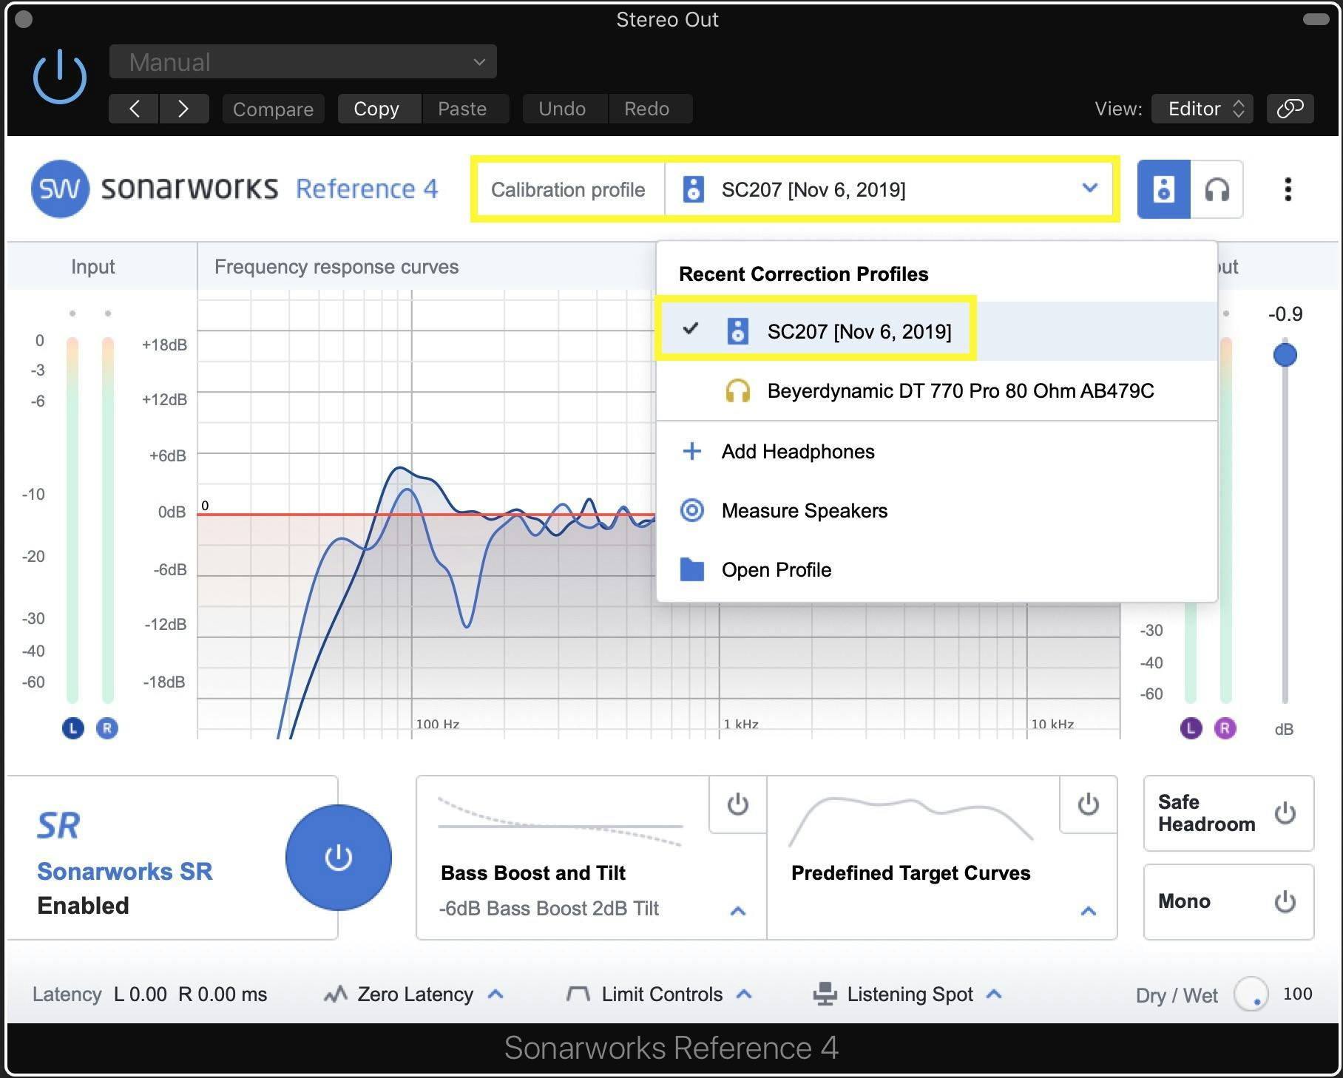Switch to speaker calibration mode icon

pos(1163,190)
